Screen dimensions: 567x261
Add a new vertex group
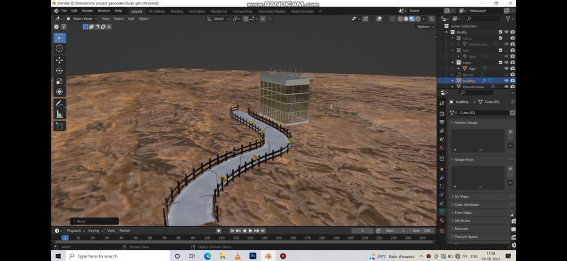click(510, 132)
